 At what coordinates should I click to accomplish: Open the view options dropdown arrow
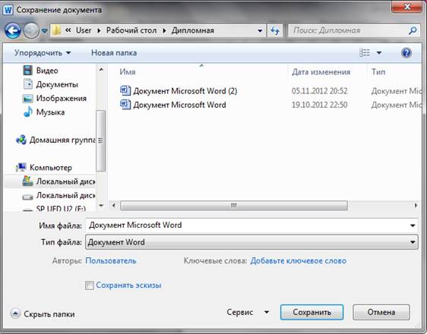pyautogui.click(x=379, y=53)
